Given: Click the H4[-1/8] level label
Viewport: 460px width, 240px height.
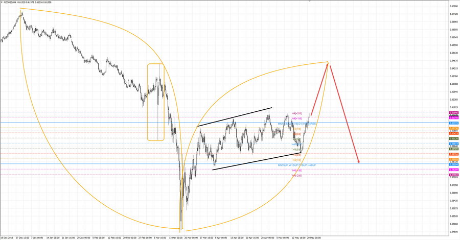Looking at the screenshot, I should 296,170.
